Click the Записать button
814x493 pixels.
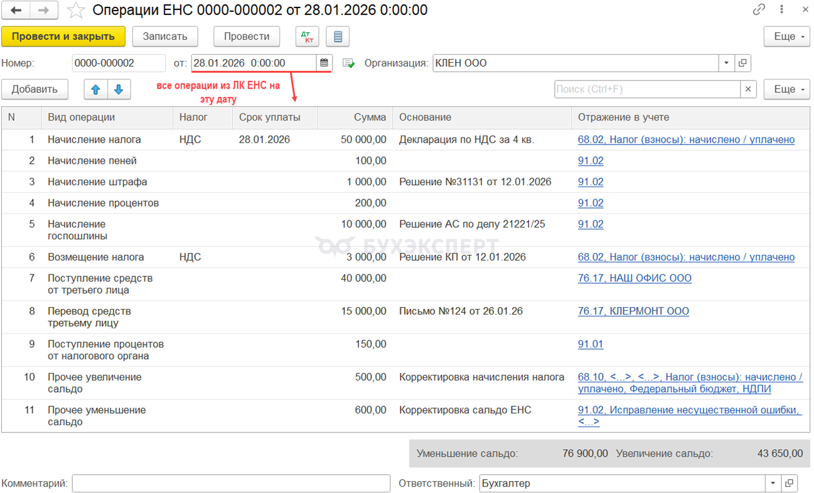(x=165, y=36)
